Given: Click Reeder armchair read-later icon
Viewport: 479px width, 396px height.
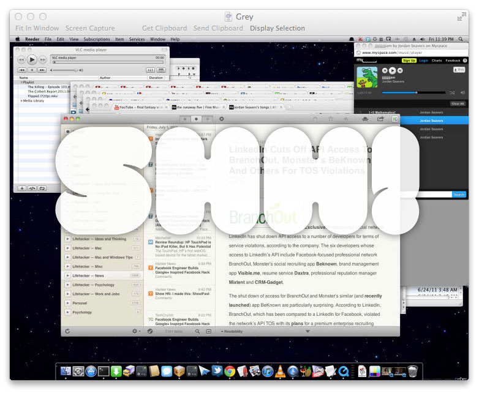Looking at the screenshot, I should click(x=365, y=119).
